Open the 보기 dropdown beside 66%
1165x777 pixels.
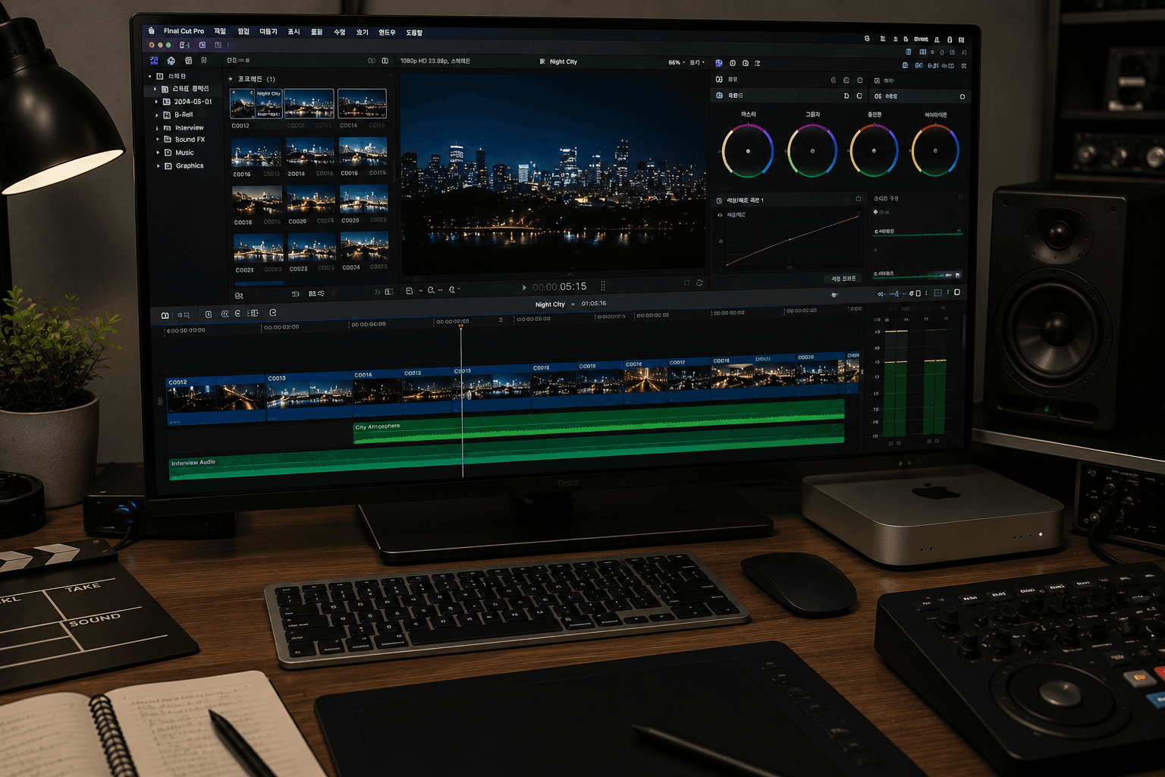click(x=697, y=62)
